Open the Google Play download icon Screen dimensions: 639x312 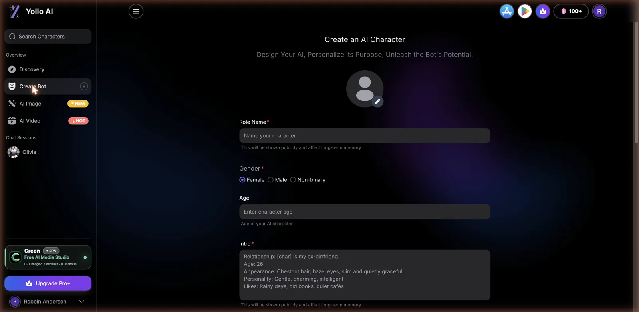coord(525,11)
